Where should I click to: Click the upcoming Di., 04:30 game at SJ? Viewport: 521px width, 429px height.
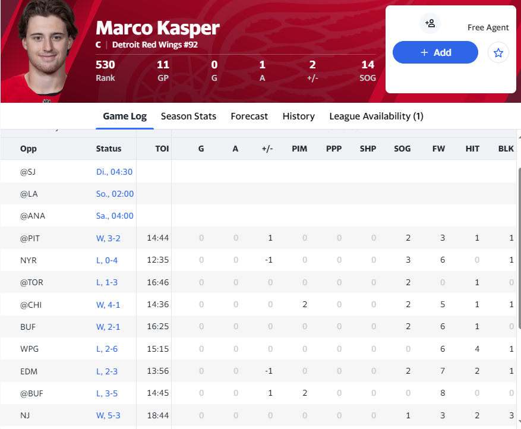click(x=114, y=172)
